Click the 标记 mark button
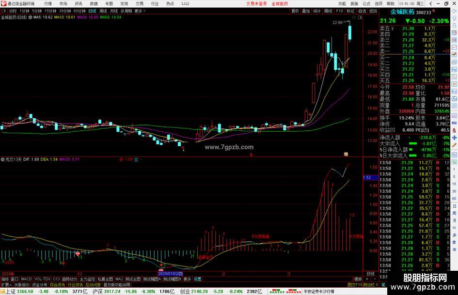This screenshot has width=458, height=295. click(350, 11)
